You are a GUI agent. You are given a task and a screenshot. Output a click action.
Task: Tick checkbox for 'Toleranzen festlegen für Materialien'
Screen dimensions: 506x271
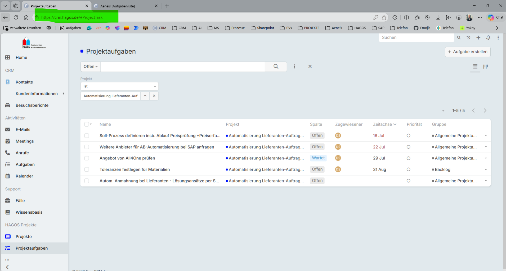[87, 169]
